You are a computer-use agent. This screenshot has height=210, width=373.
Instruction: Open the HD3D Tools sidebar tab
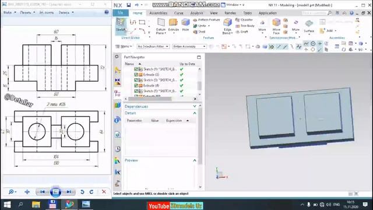[118, 120]
